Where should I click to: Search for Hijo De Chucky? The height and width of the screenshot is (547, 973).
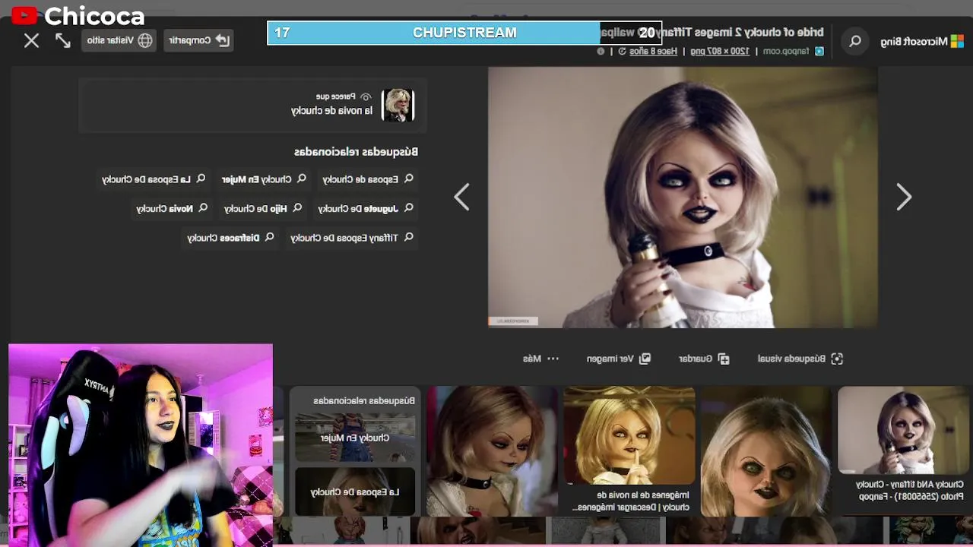coord(262,208)
